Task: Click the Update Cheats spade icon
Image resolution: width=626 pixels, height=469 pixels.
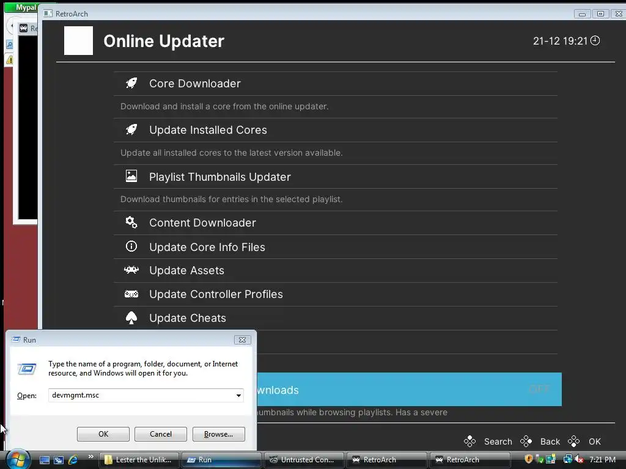Action: pyautogui.click(x=131, y=318)
